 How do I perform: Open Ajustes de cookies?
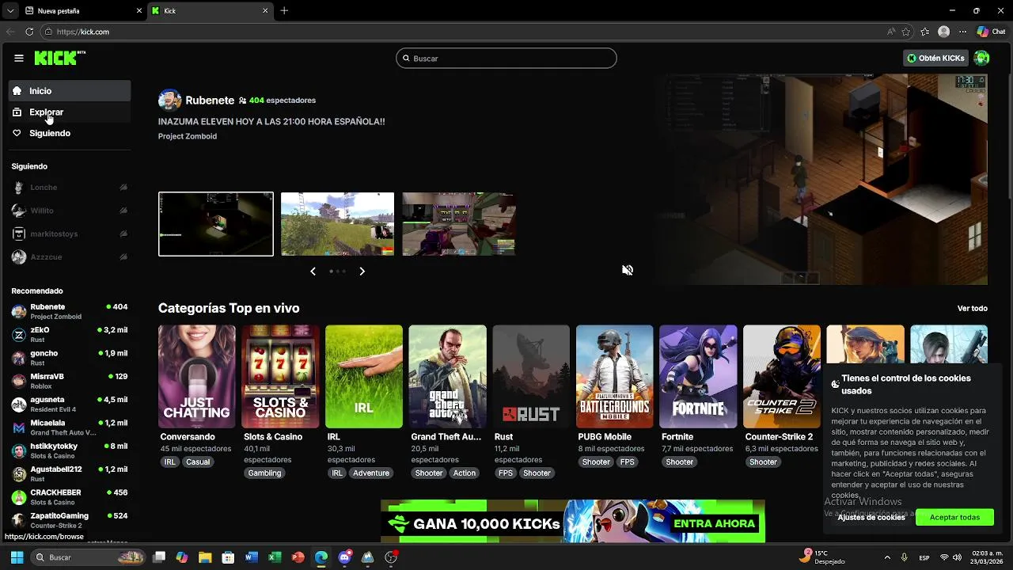(871, 517)
